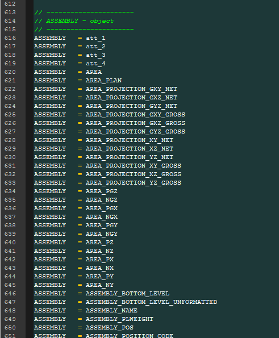Click AREA_PROJECTION_GXZ_GROSS
279x338 pixels.
coord(135,123)
